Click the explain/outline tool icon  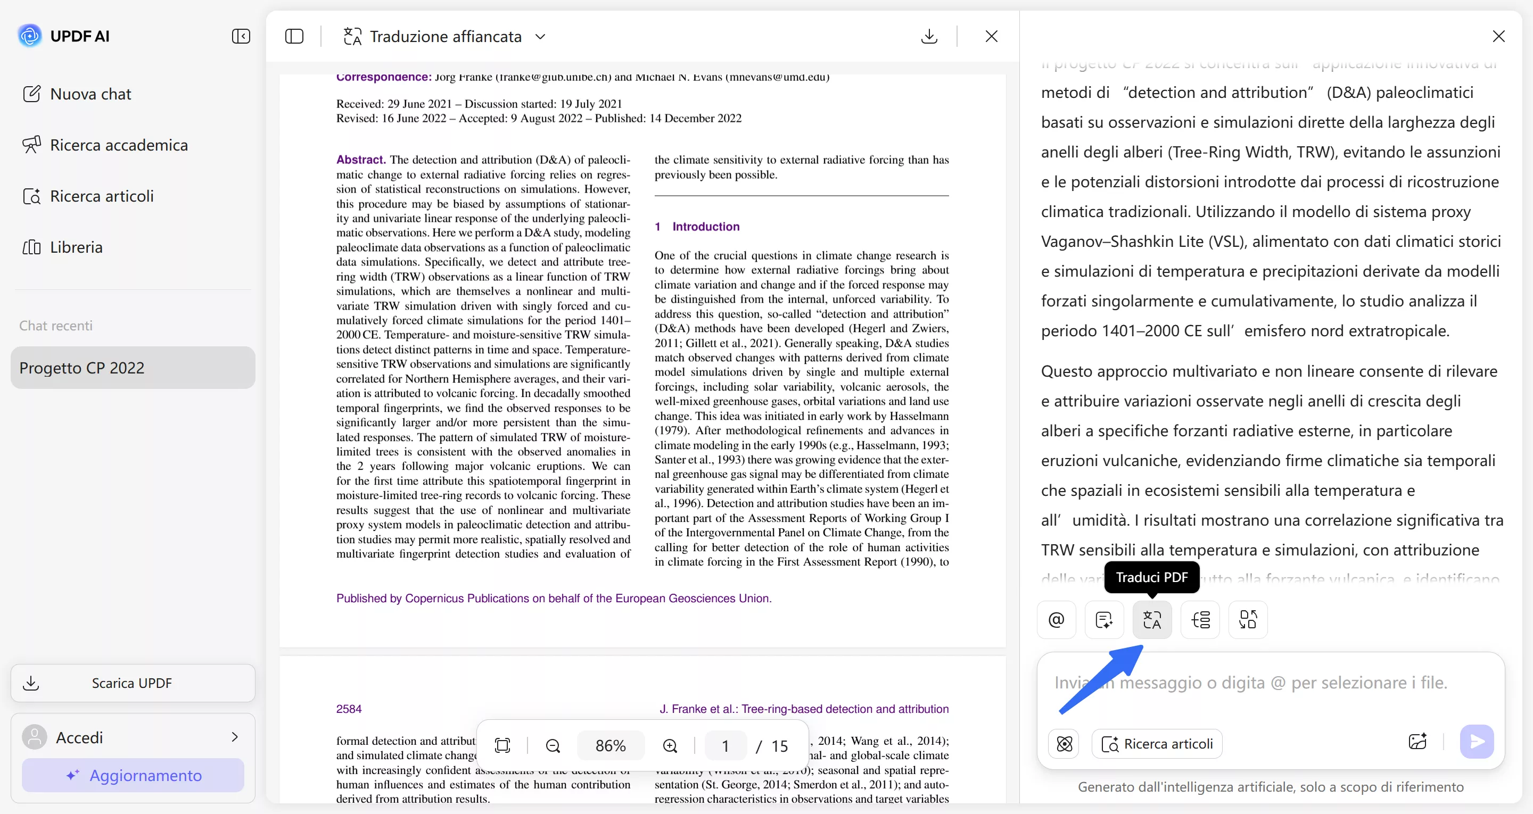1200,619
